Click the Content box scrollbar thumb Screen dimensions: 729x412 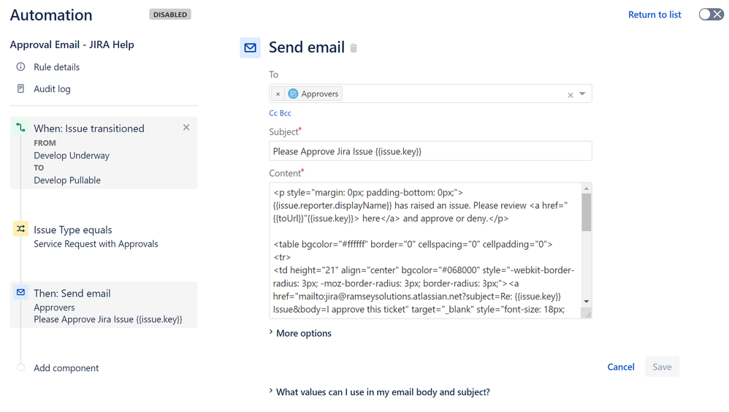586,212
